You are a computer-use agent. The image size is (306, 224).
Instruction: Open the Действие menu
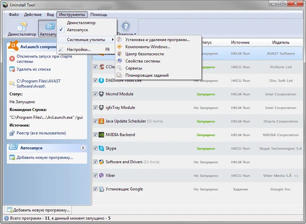33,15
